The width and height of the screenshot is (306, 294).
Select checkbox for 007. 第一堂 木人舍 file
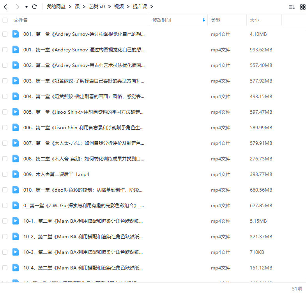click(x=5, y=143)
